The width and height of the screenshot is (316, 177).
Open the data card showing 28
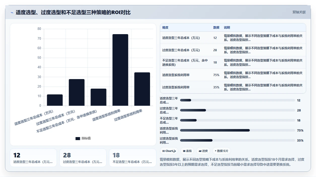pyautogui.click(x=83, y=158)
